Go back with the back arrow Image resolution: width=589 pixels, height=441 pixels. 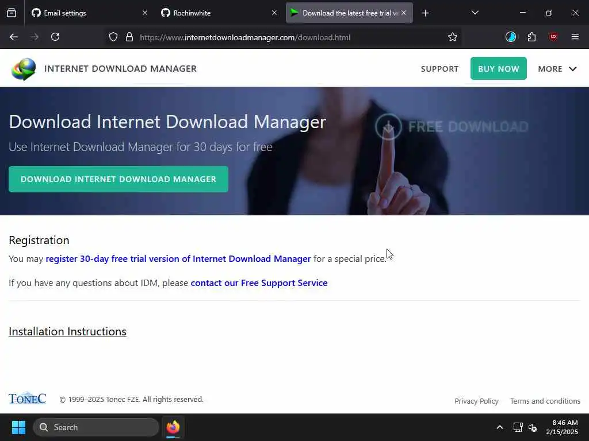14,37
